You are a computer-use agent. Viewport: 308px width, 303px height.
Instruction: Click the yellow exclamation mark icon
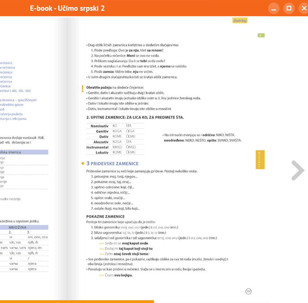(x=82, y=88)
